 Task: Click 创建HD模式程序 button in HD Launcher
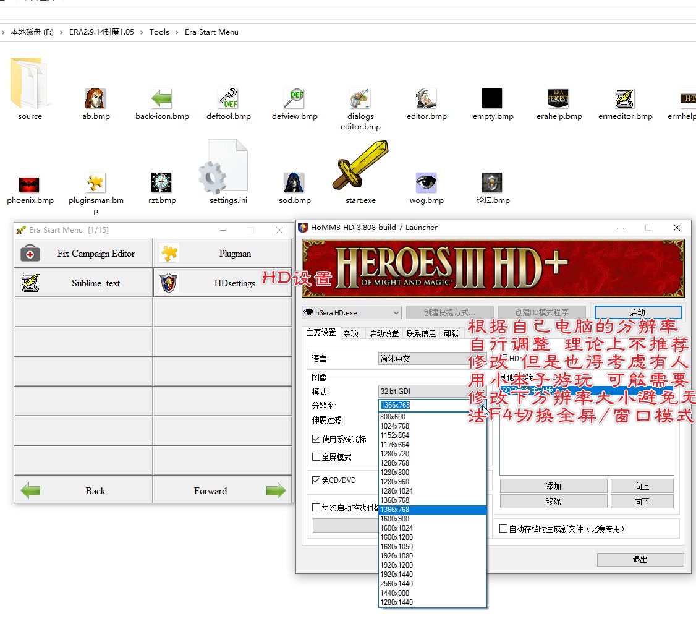[541, 313]
